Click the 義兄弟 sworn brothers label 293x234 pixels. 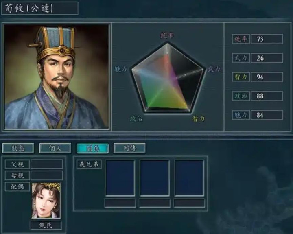[89, 164]
